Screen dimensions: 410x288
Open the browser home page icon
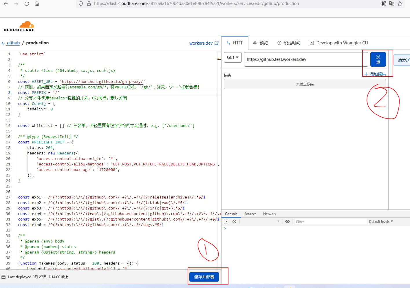[37, 4]
